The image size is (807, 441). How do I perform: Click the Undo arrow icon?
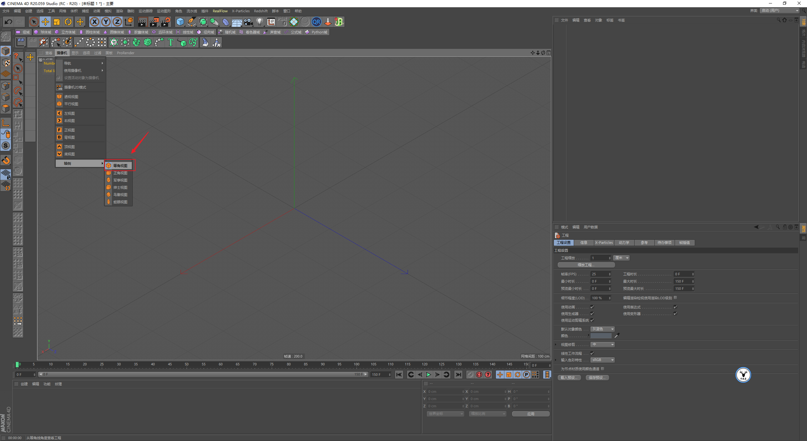tap(9, 22)
